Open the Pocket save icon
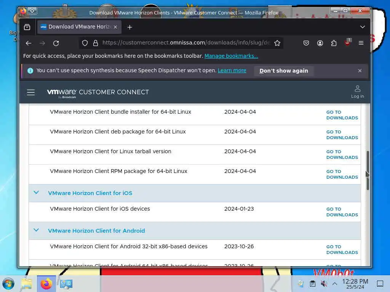 click(306, 43)
